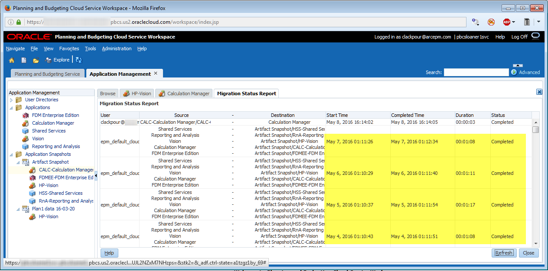
Task: Collapse the Plan1 data 16-03-20 node
Action: 18,209
